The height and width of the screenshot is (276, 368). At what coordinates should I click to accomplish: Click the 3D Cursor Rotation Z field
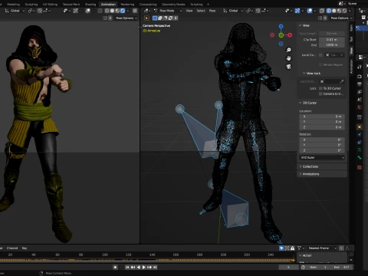(x=322, y=150)
